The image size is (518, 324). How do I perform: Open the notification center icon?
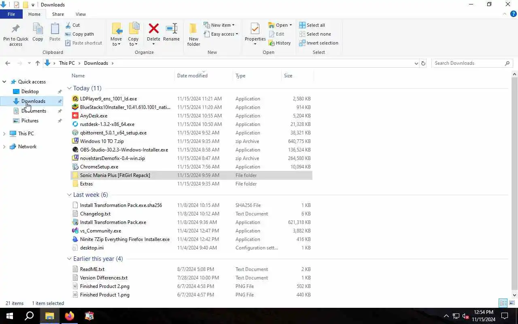[505, 316]
